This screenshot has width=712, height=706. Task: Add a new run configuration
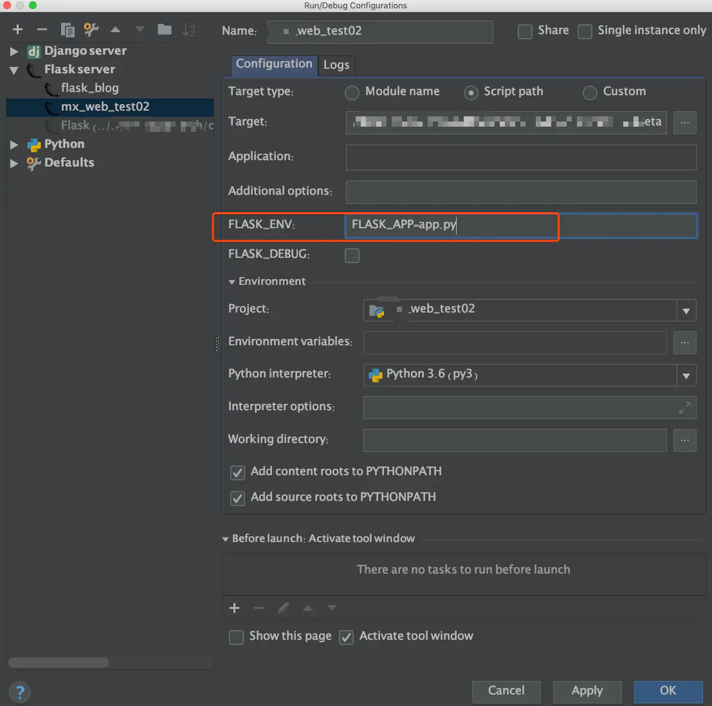[x=18, y=30]
